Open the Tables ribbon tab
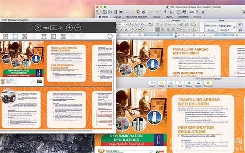Image resolution: width=245 pixels, height=153 pixels. (x=156, y=17)
